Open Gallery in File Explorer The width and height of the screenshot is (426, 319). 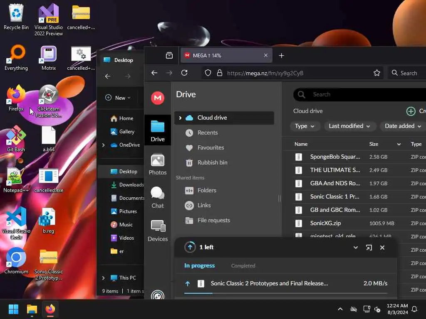(x=123, y=132)
